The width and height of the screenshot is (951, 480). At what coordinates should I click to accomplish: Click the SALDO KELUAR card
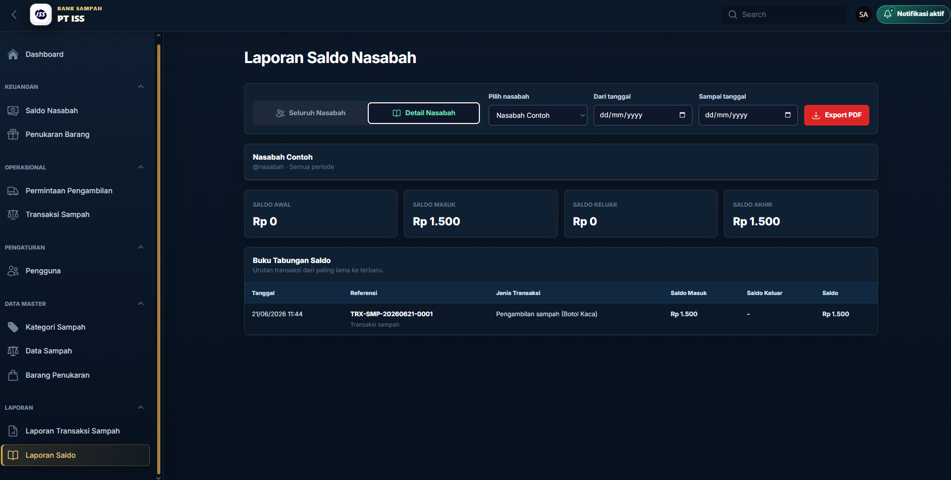click(x=641, y=213)
